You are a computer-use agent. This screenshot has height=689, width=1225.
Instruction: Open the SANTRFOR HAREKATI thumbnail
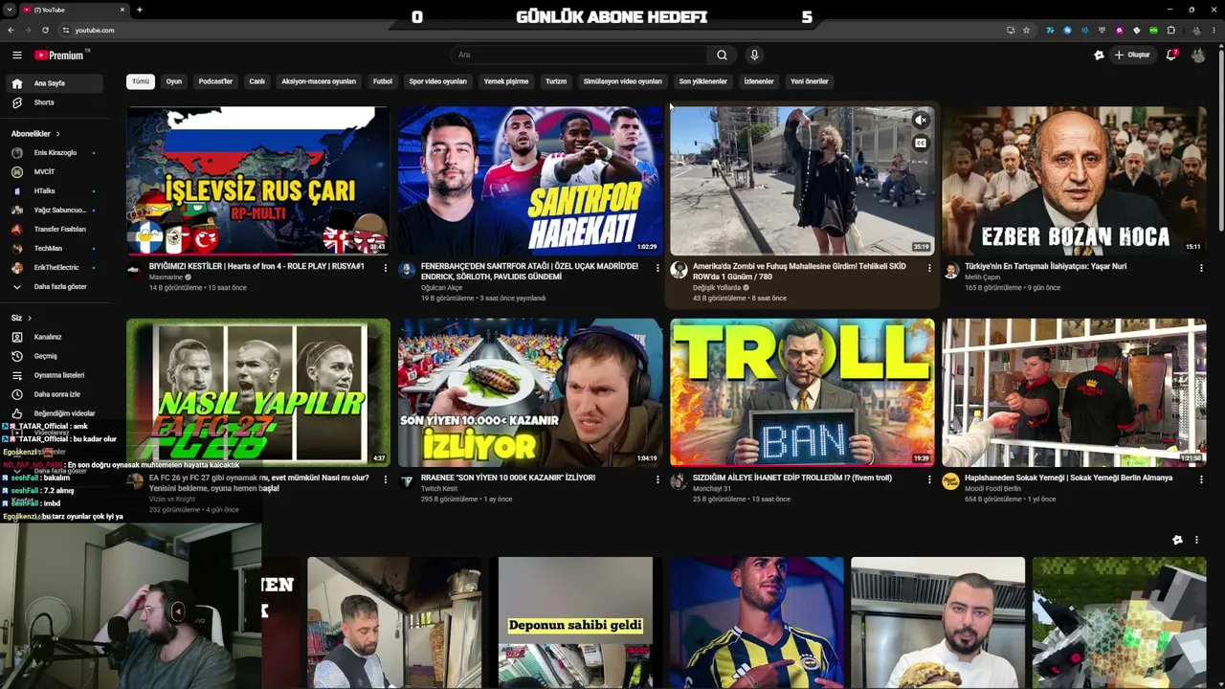point(530,181)
